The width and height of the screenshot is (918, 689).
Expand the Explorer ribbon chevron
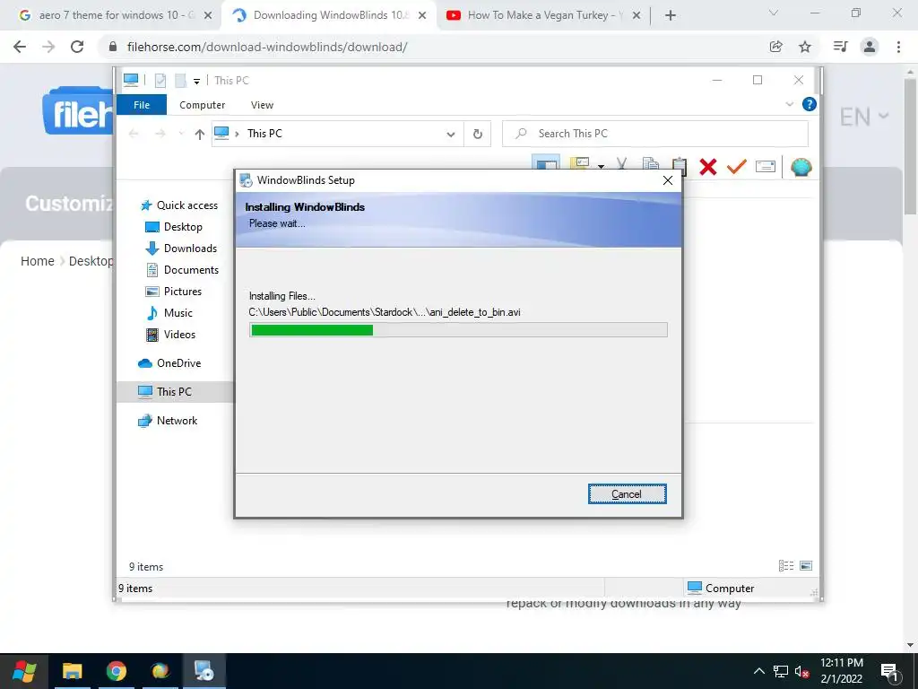789,104
